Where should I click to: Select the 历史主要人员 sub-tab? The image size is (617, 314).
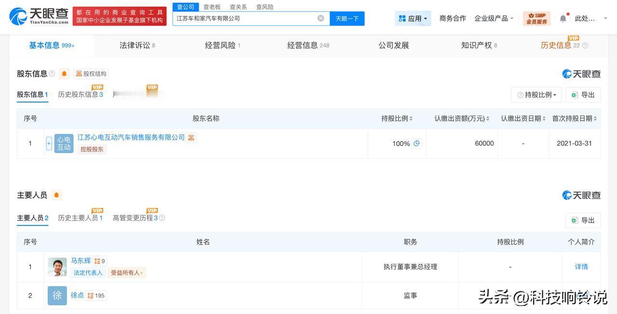(80, 218)
